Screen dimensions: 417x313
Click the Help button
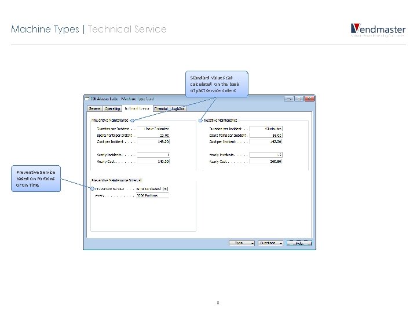(x=299, y=243)
